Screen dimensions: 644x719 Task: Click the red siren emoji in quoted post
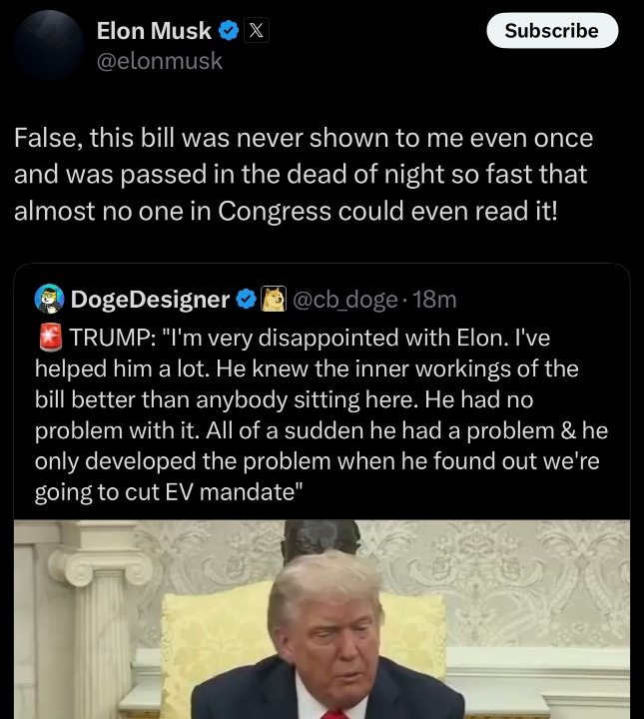tap(49, 337)
